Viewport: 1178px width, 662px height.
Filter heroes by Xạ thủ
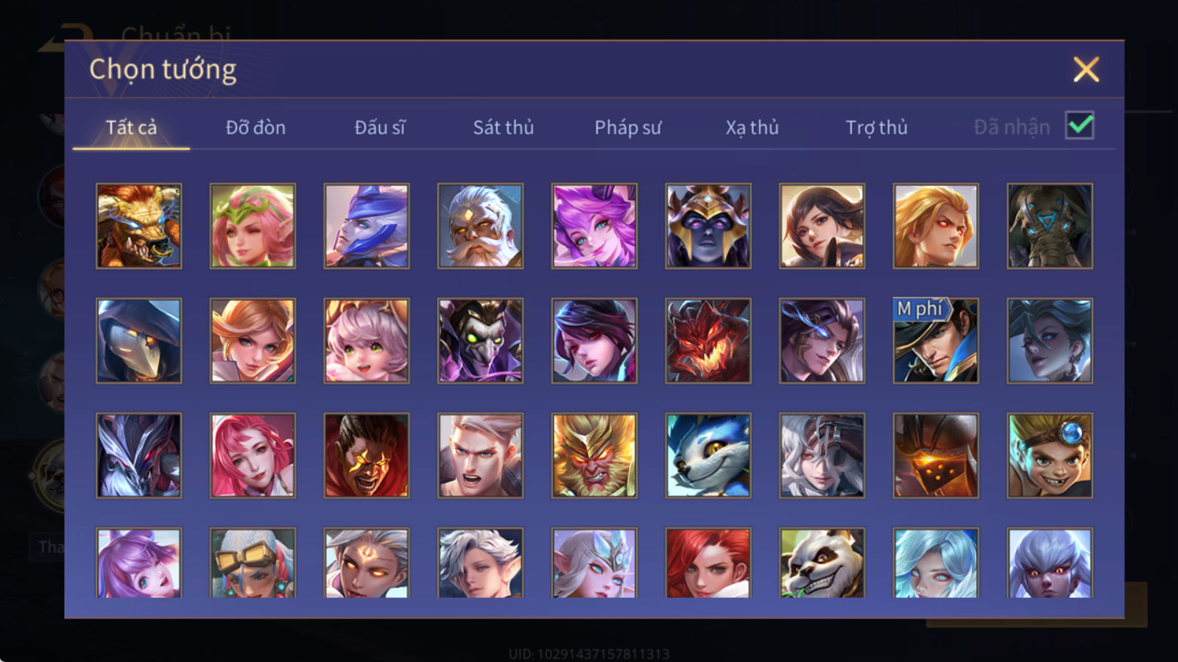(x=752, y=127)
